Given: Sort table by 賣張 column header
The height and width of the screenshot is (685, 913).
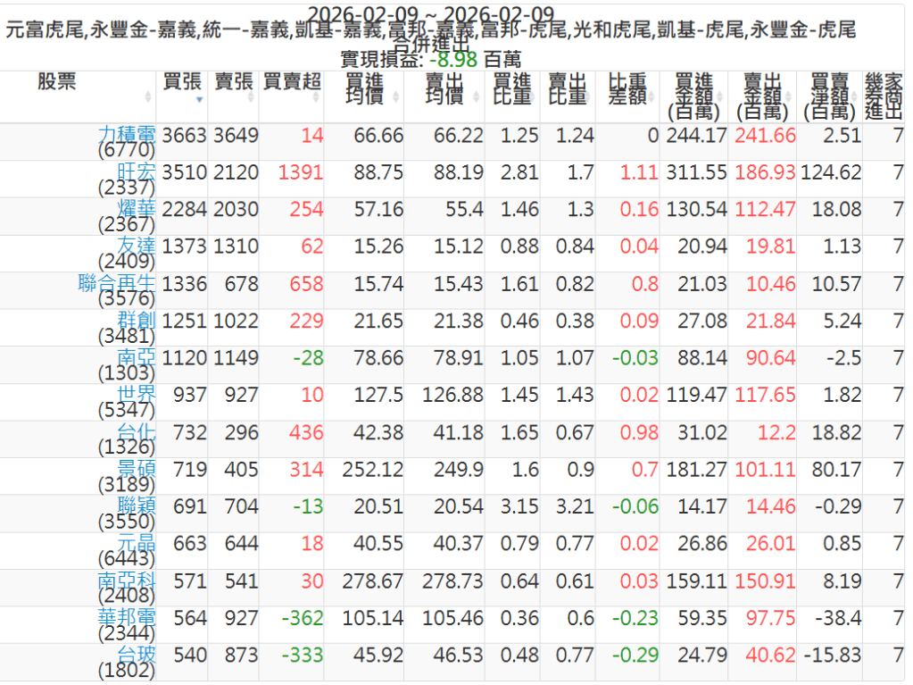Looking at the screenshot, I should pyautogui.click(x=234, y=82).
